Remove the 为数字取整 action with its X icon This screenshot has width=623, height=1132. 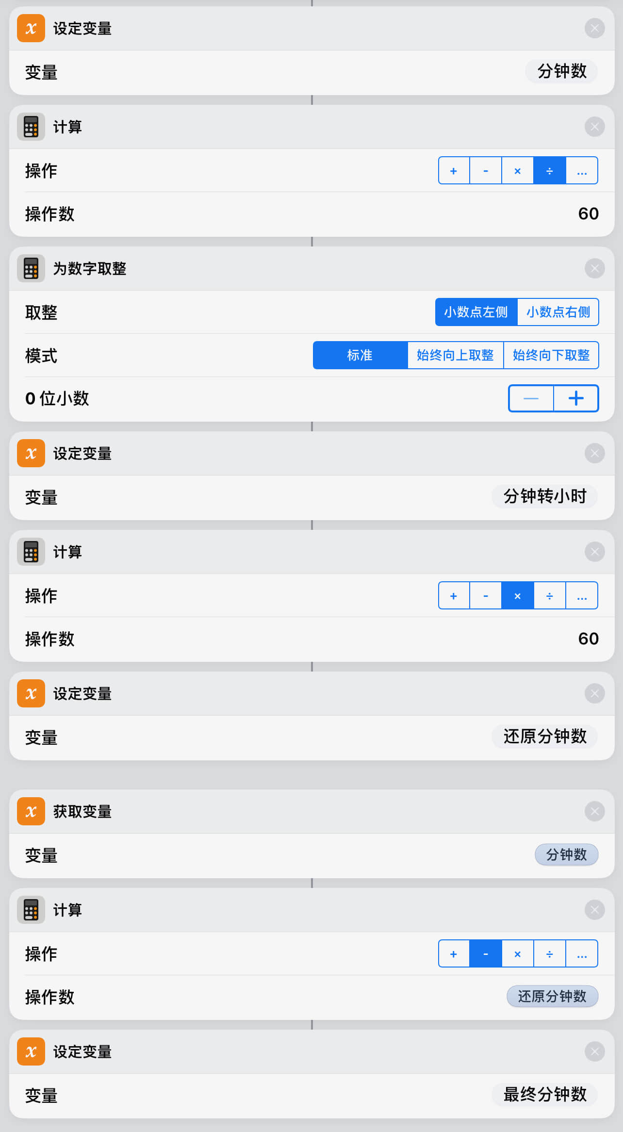[594, 268]
